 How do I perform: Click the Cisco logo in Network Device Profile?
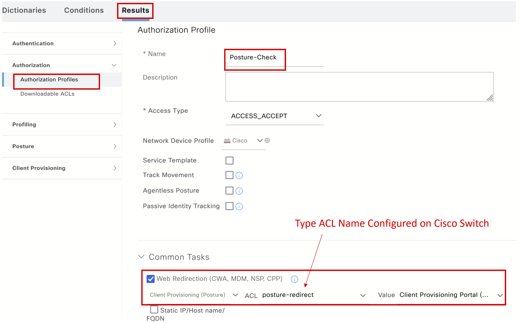click(x=227, y=141)
